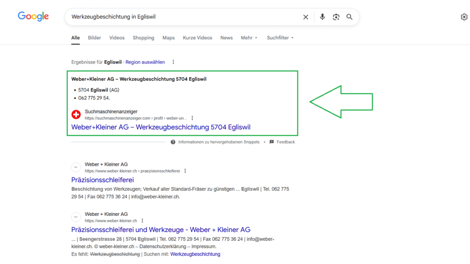Click into the search input field
The width and height of the screenshot is (470, 264).
tap(184, 17)
